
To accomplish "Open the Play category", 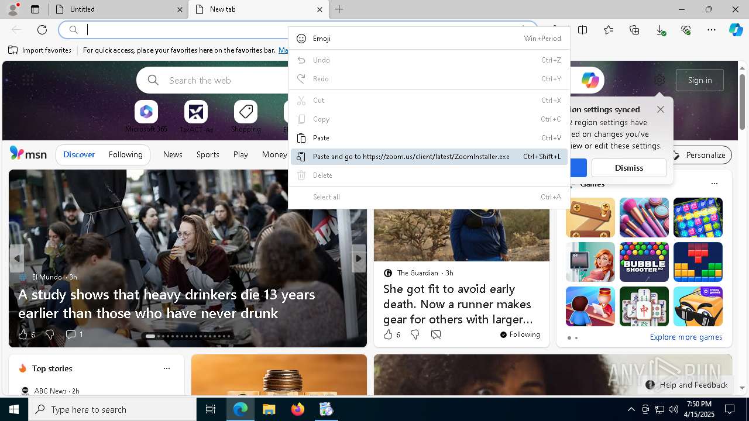I will [x=240, y=154].
